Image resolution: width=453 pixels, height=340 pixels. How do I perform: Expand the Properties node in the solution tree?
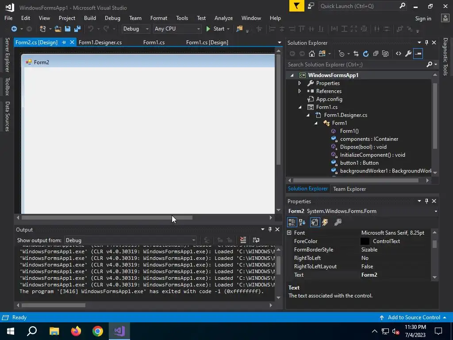299,83
